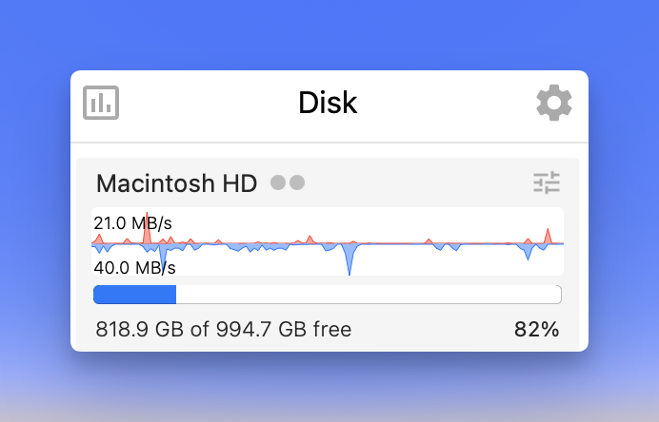Click the "818.9 GB of 994.7 GB free" text
The height and width of the screenshot is (422, 659).
click(224, 330)
